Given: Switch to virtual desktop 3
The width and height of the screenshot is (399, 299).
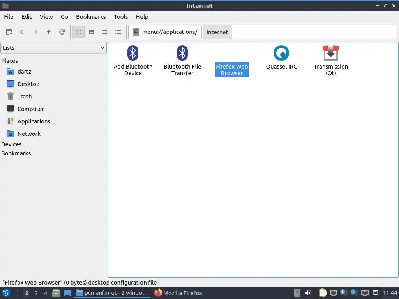Looking at the screenshot, I should click(x=36, y=293).
